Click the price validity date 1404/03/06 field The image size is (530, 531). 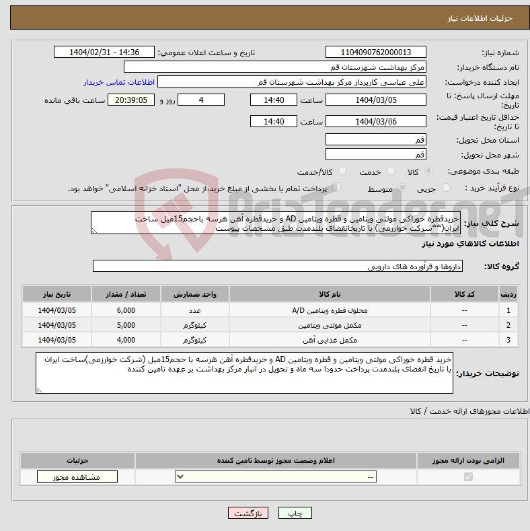376,121
